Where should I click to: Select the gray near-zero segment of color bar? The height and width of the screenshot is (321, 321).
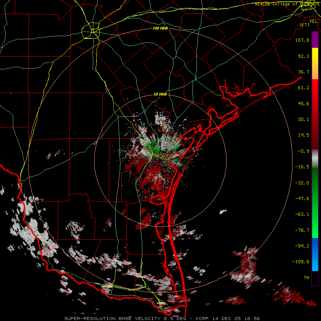coord(315,159)
